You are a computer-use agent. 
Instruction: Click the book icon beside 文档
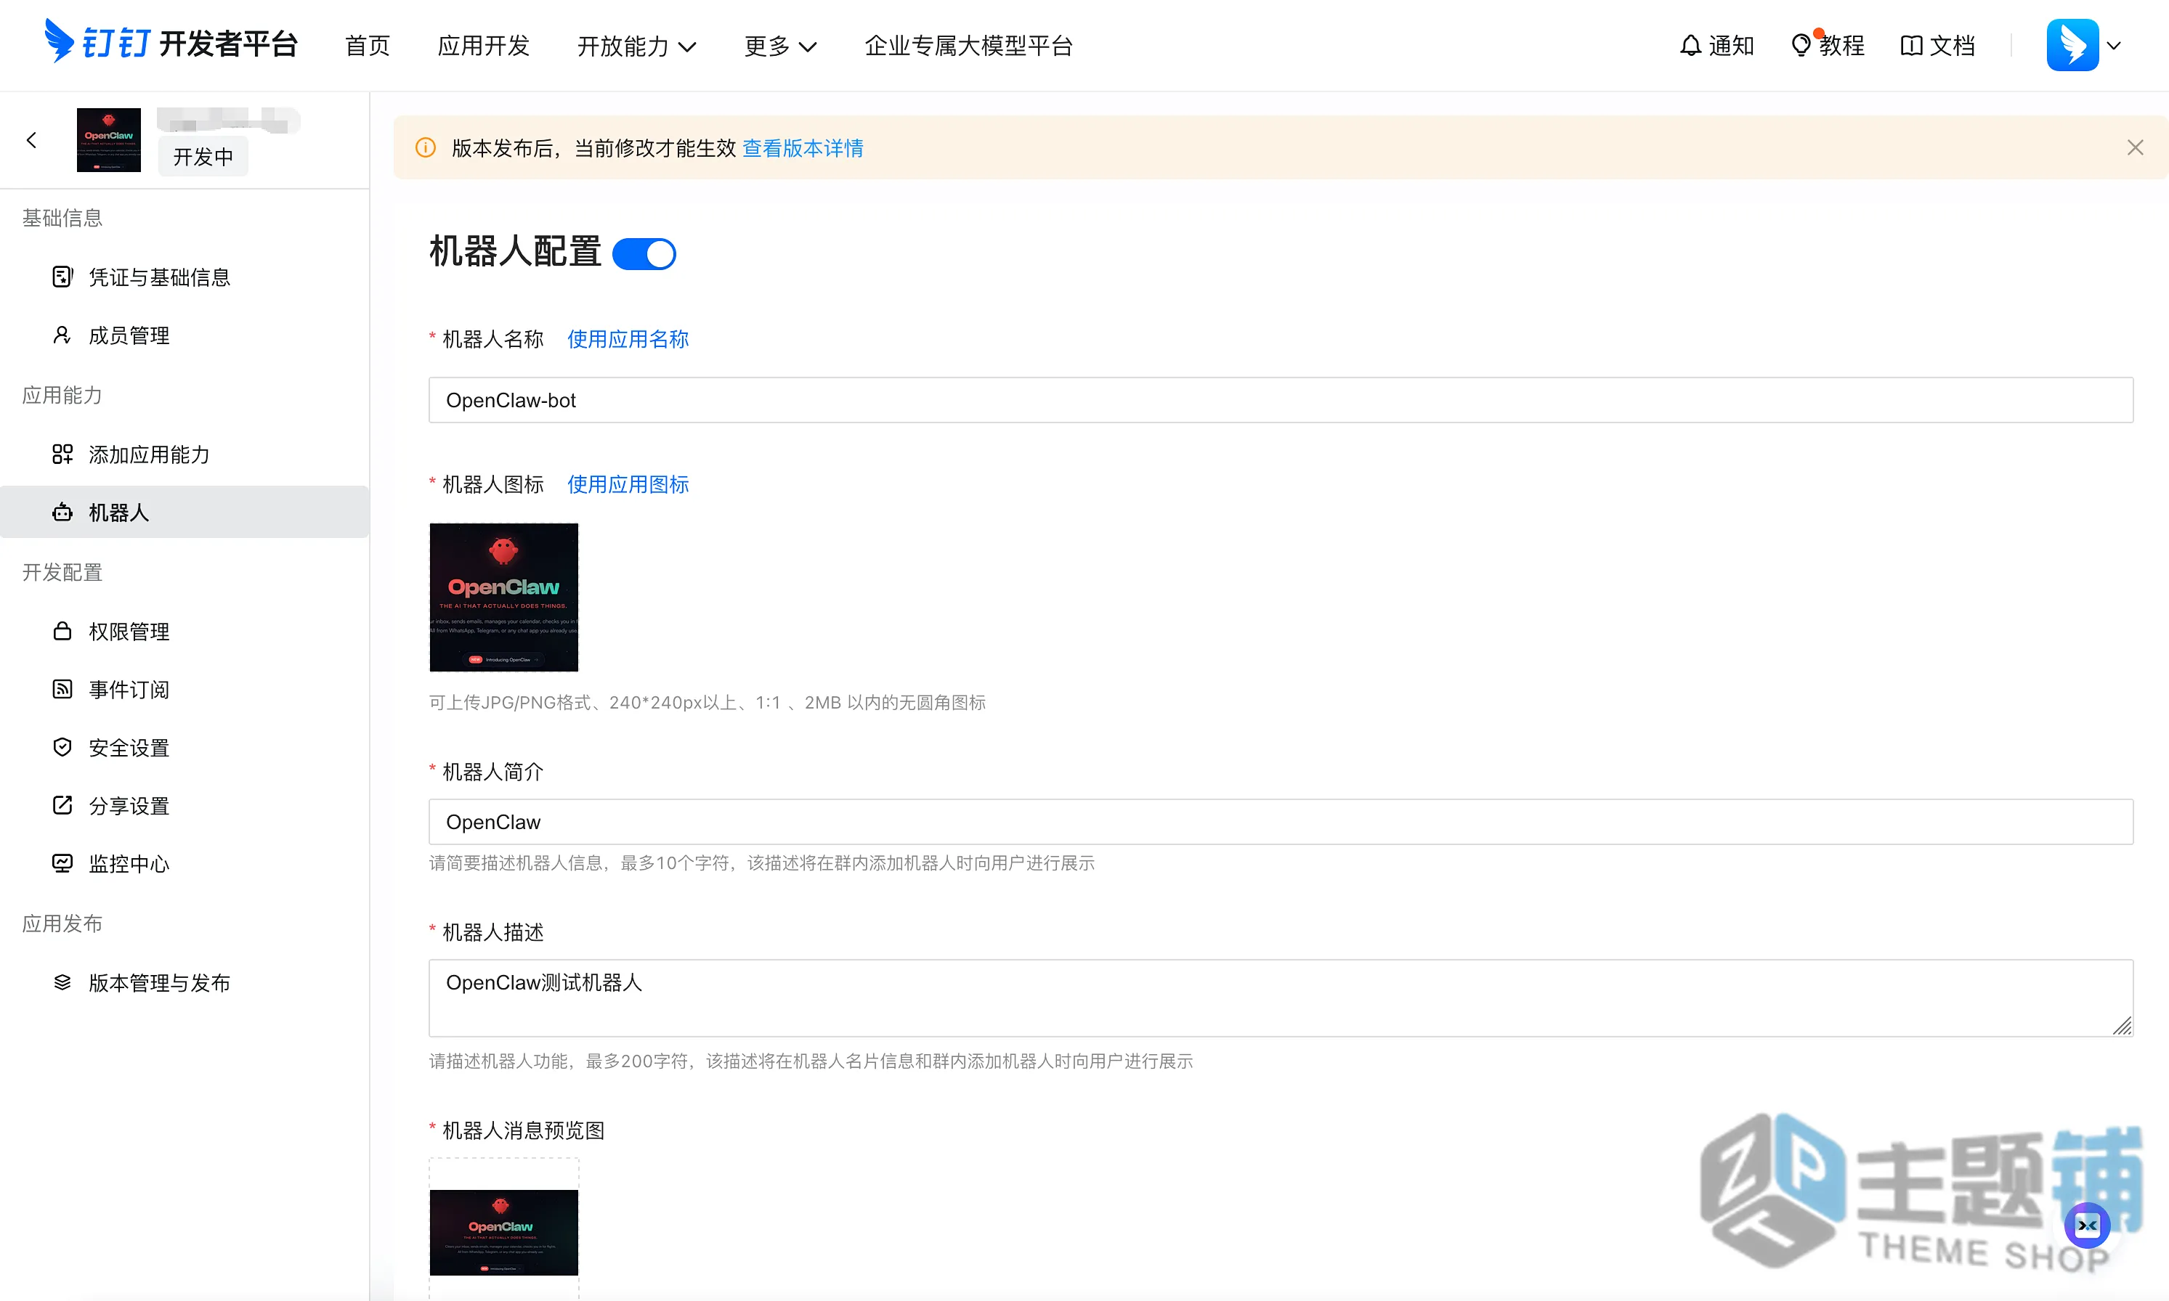(x=1911, y=46)
